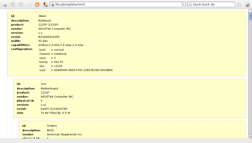Image resolution: width=252 pixels, height=143 pixels.
Task: Open the closed tabs trash icon
Action: [239, 5]
